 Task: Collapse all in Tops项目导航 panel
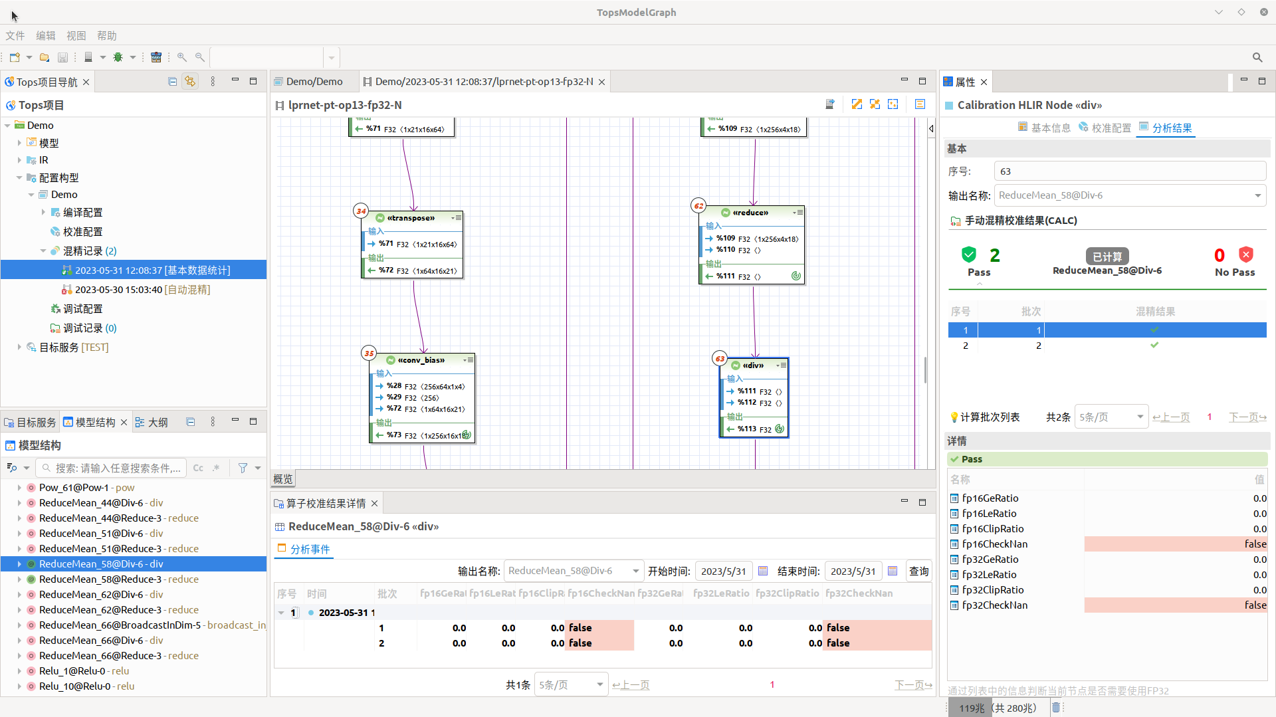(173, 81)
